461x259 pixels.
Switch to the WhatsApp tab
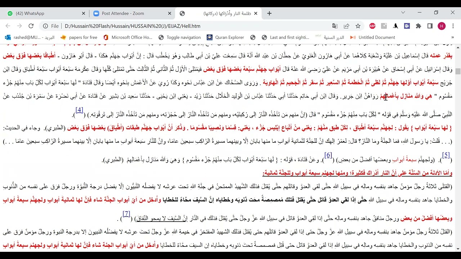[44, 13]
